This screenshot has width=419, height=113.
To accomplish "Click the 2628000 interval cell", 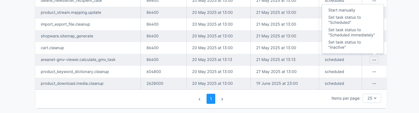I will (155, 84).
